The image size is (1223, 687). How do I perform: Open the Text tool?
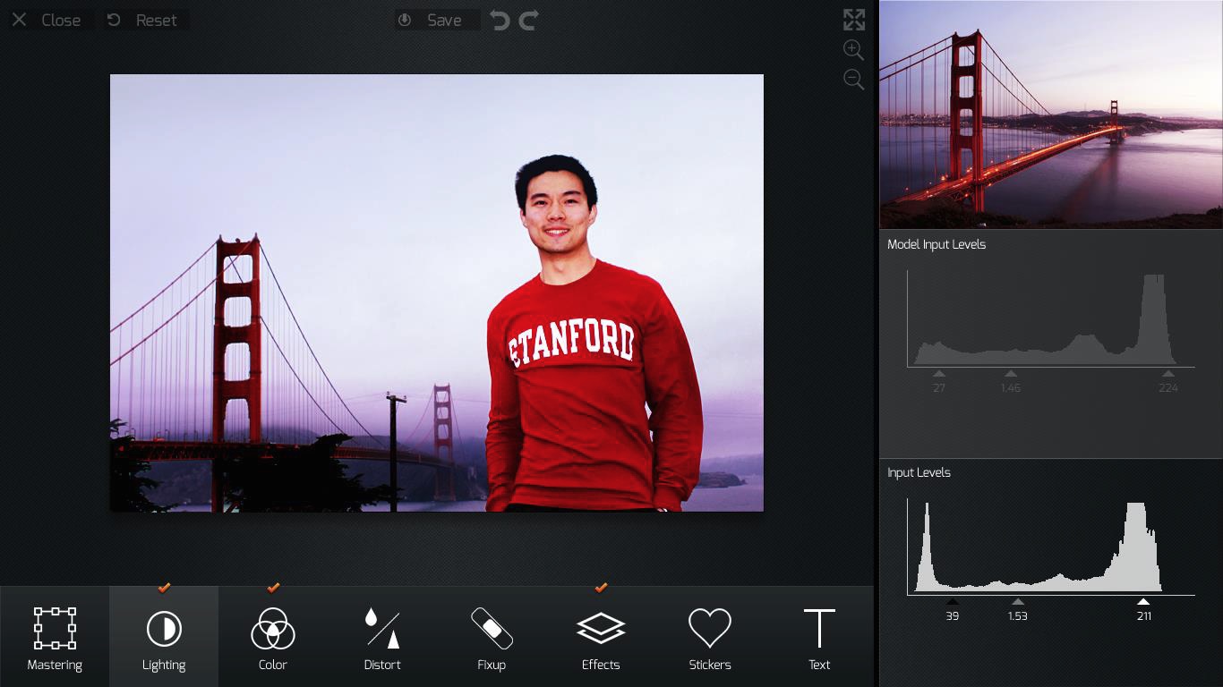tap(819, 637)
